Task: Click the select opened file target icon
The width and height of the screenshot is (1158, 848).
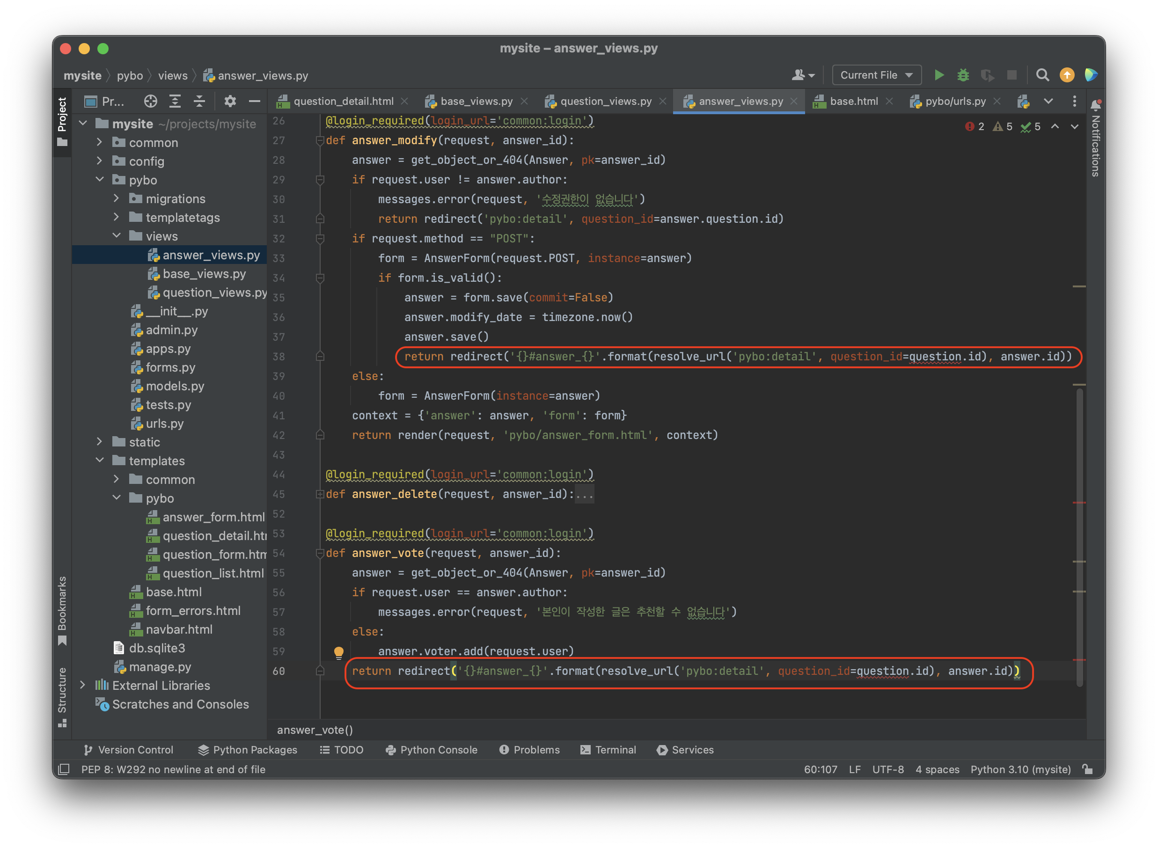Action: coord(150,102)
